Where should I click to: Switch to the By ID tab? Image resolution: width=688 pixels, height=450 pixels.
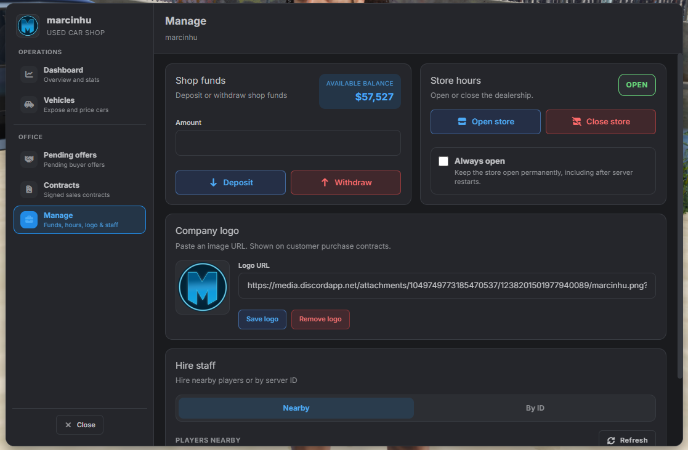click(x=535, y=408)
